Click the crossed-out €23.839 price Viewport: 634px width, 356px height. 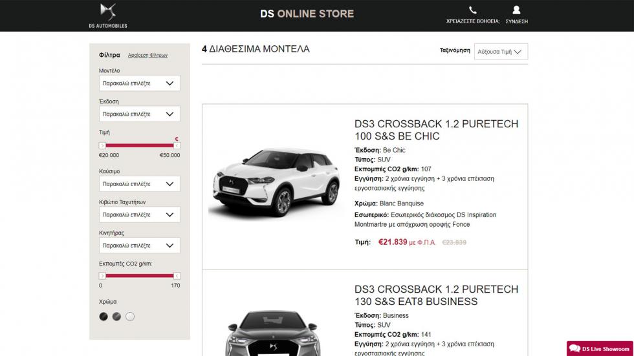pyautogui.click(x=454, y=242)
